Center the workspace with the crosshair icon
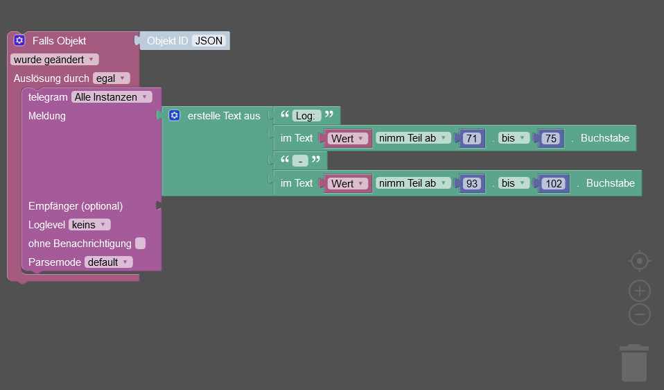The height and width of the screenshot is (390, 664). tap(640, 261)
